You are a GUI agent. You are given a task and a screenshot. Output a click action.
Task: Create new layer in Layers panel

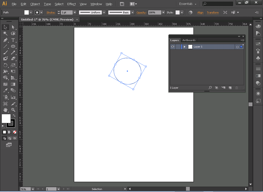[x=230, y=88]
